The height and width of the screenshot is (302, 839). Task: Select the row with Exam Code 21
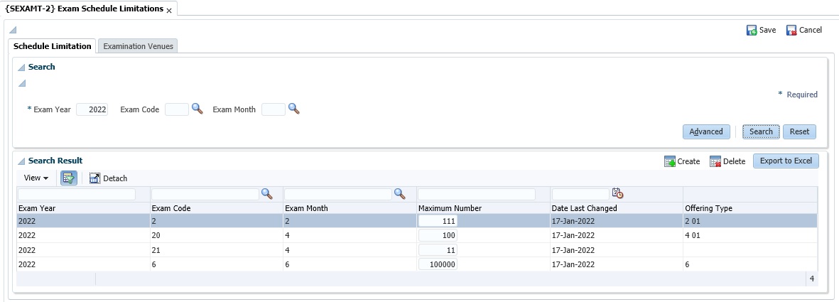pyautogui.click(x=417, y=249)
